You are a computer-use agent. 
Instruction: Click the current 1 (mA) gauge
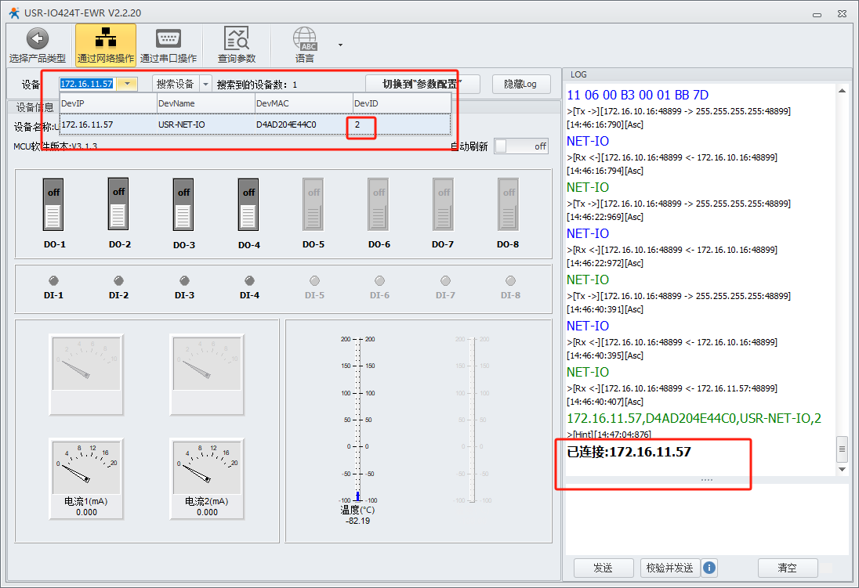click(86, 467)
